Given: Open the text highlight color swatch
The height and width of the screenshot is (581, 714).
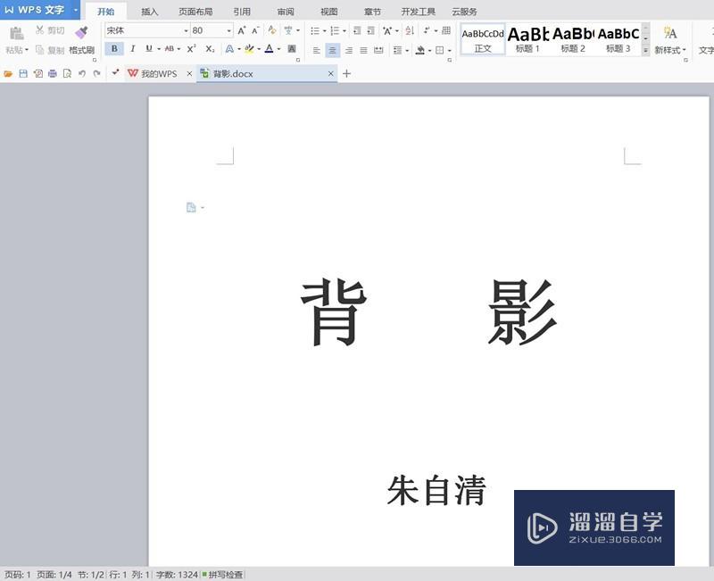Looking at the screenshot, I should (x=250, y=49).
